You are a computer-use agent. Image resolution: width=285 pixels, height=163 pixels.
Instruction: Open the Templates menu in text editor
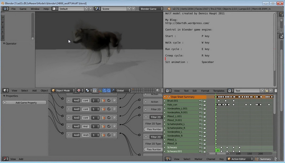[218, 91]
